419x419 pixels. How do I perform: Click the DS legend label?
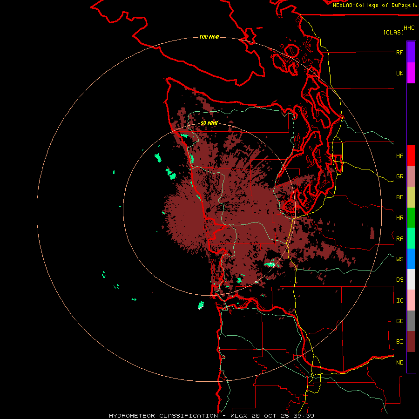[x=400, y=280]
